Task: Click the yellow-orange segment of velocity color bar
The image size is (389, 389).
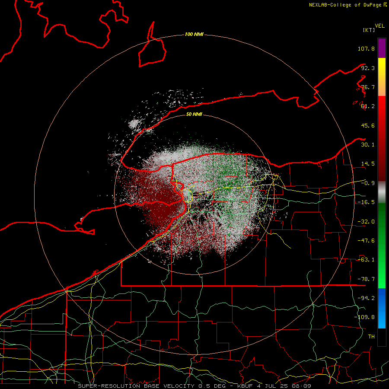Action: click(x=382, y=77)
